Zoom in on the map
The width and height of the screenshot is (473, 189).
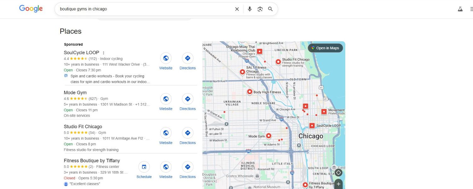338,184
